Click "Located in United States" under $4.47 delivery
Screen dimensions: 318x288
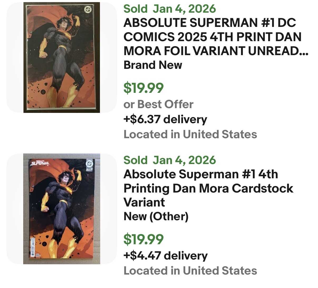click(190, 271)
